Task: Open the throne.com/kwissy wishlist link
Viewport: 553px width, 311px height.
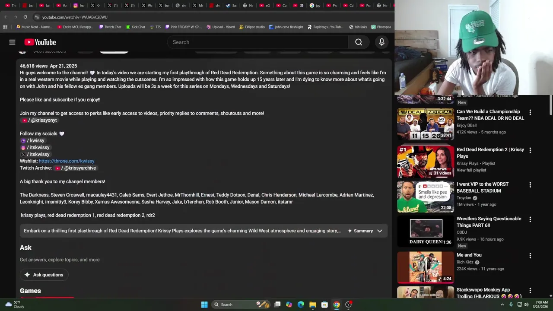Action: point(67,161)
